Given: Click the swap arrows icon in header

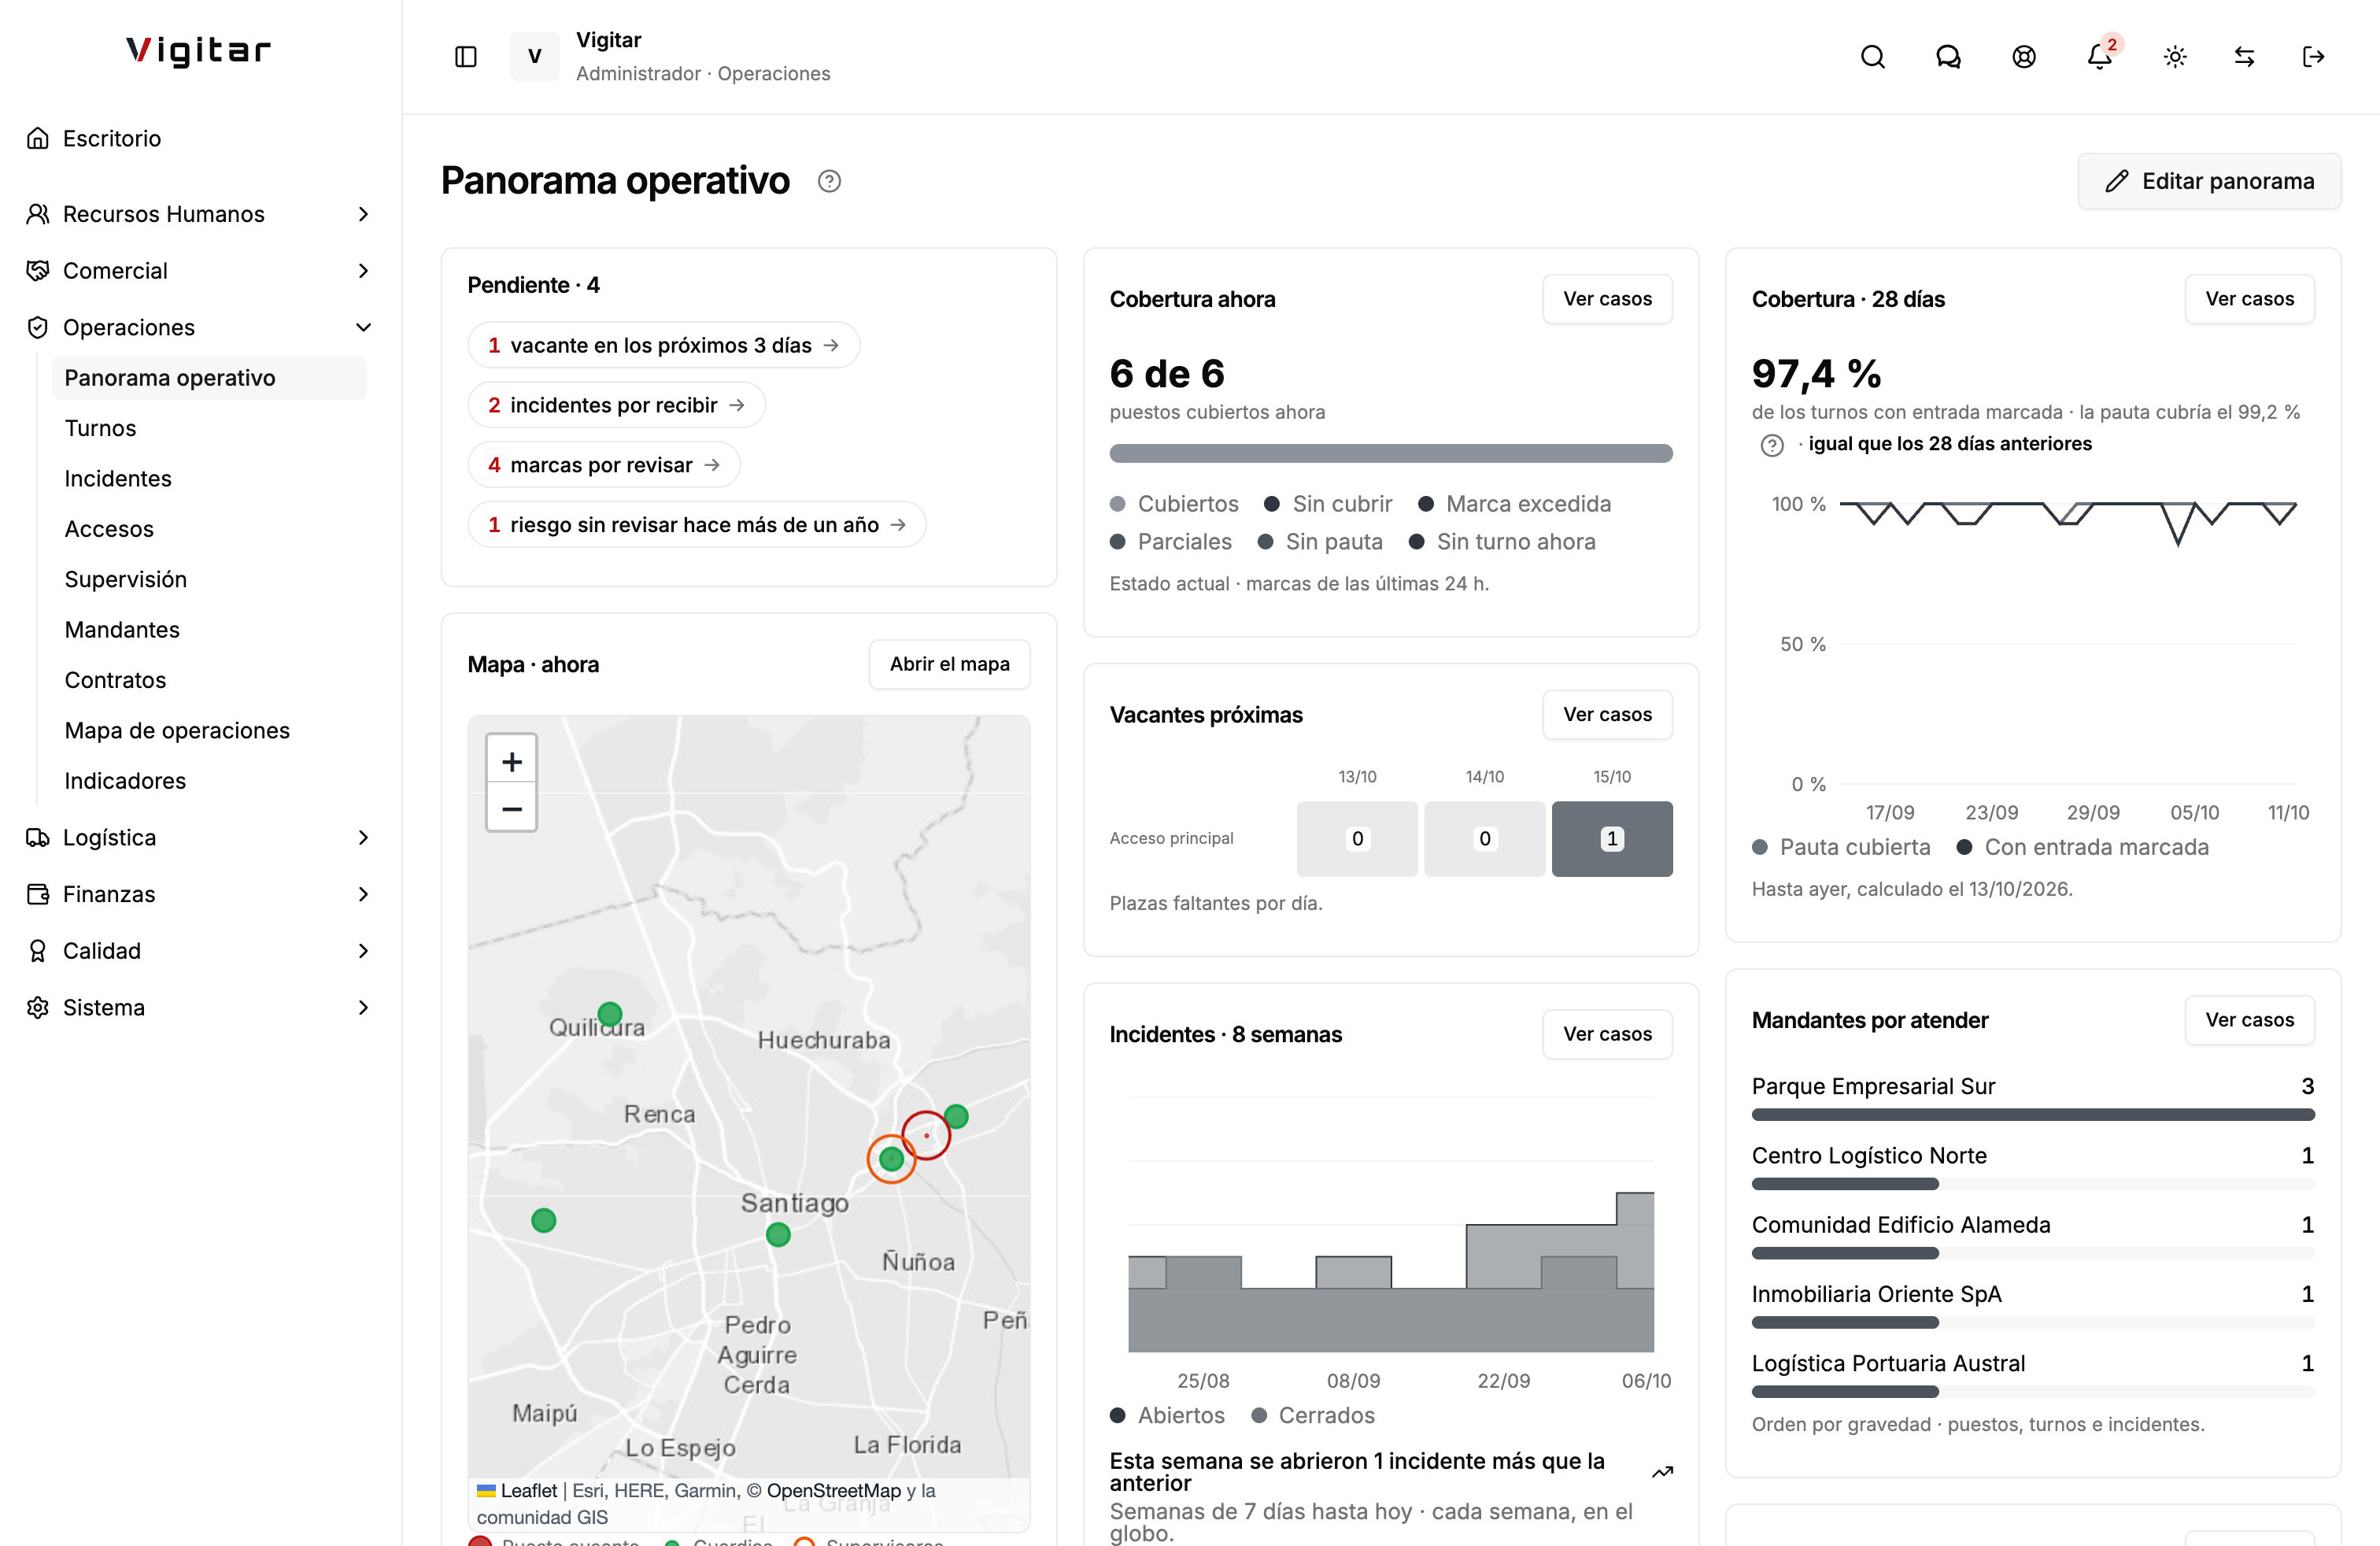Looking at the screenshot, I should pos(2244,57).
